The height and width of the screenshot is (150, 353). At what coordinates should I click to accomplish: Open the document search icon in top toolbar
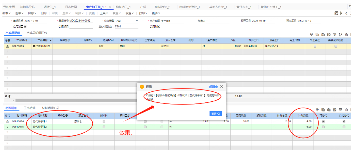pyautogui.click(x=336, y=13)
